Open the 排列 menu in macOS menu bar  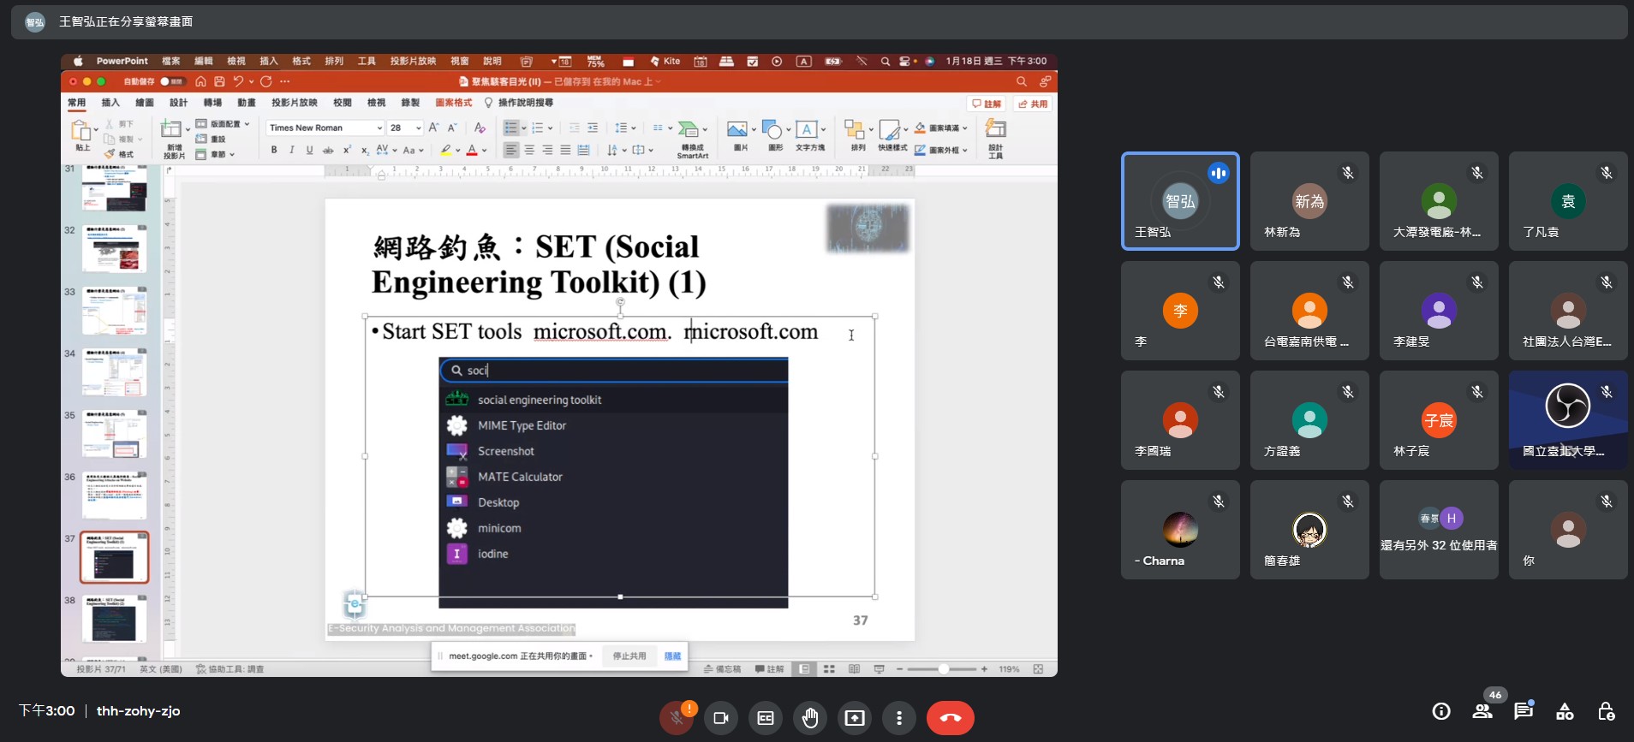(x=334, y=61)
